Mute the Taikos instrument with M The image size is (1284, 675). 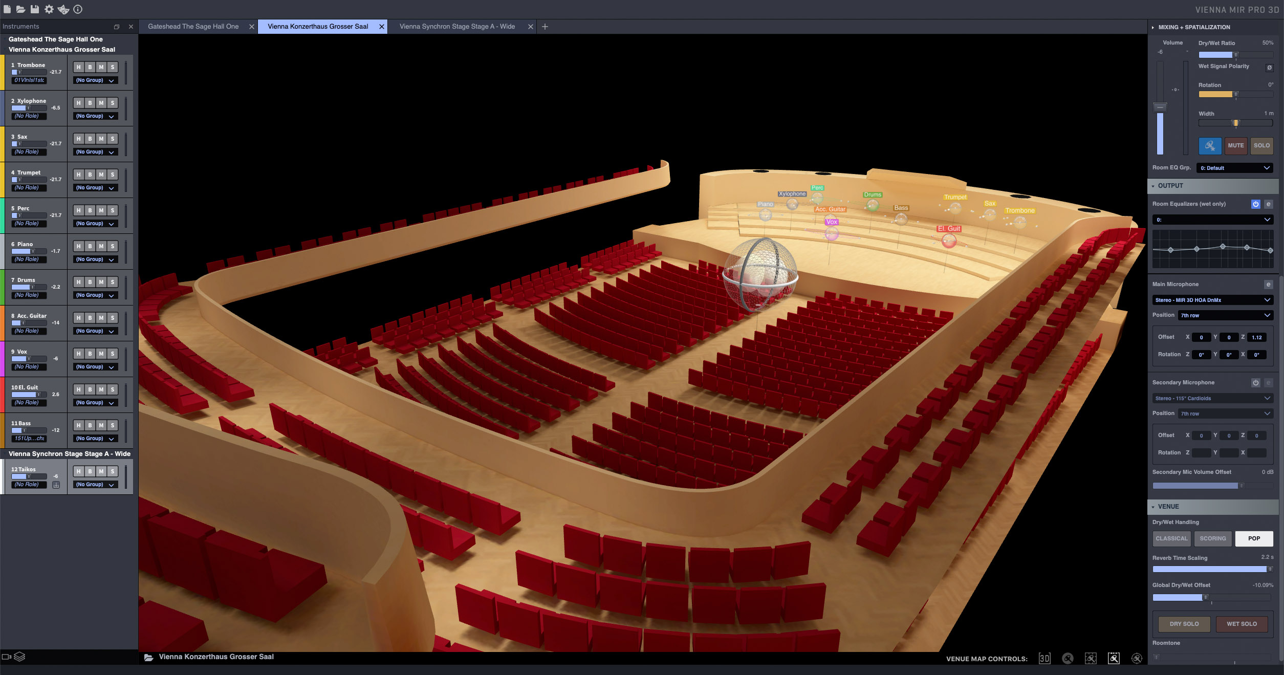101,471
